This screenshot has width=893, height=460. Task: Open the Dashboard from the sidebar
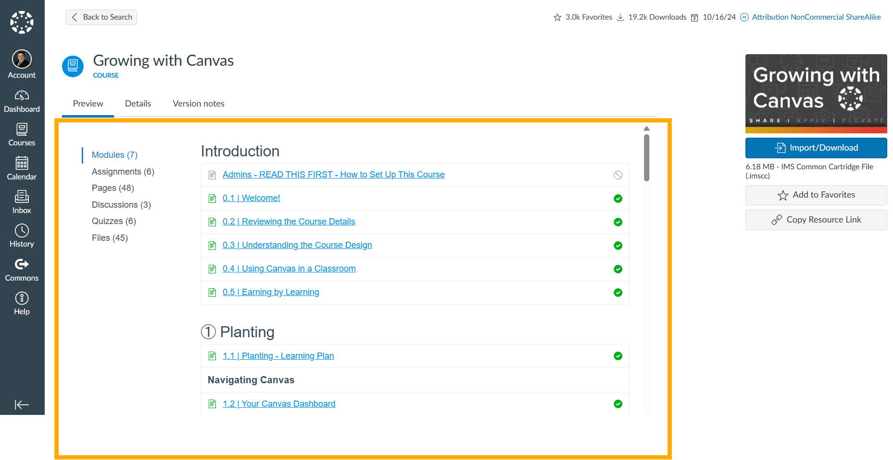click(x=22, y=100)
